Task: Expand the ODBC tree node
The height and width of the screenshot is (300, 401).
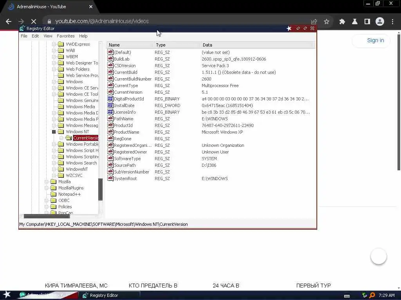Action: point(46,200)
